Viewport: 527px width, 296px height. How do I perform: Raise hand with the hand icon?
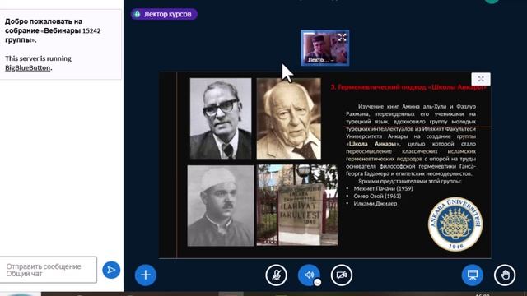point(505,275)
